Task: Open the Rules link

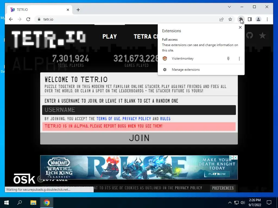Action: [165, 119]
